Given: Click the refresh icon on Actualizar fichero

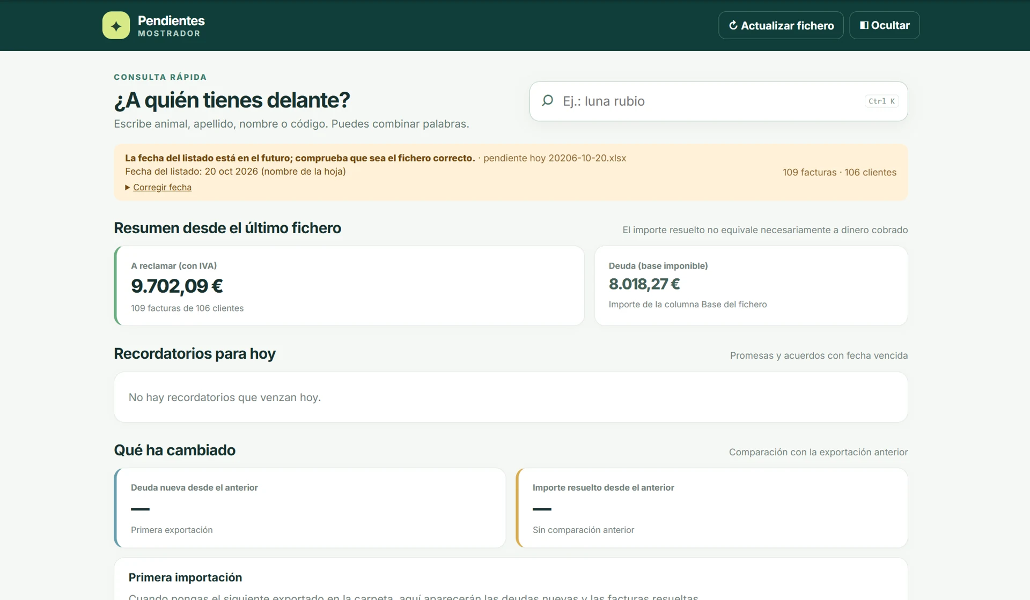Looking at the screenshot, I should (x=733, y=25).
